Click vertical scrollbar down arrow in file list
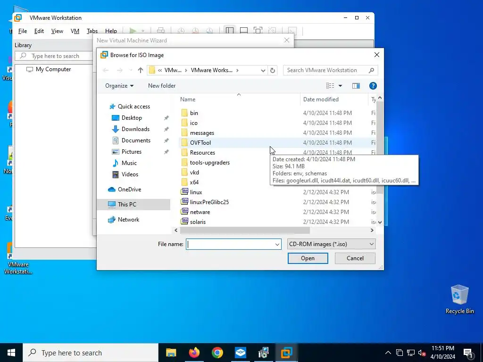The height and width of the screenshot is (362, 483). pos(380,222)
